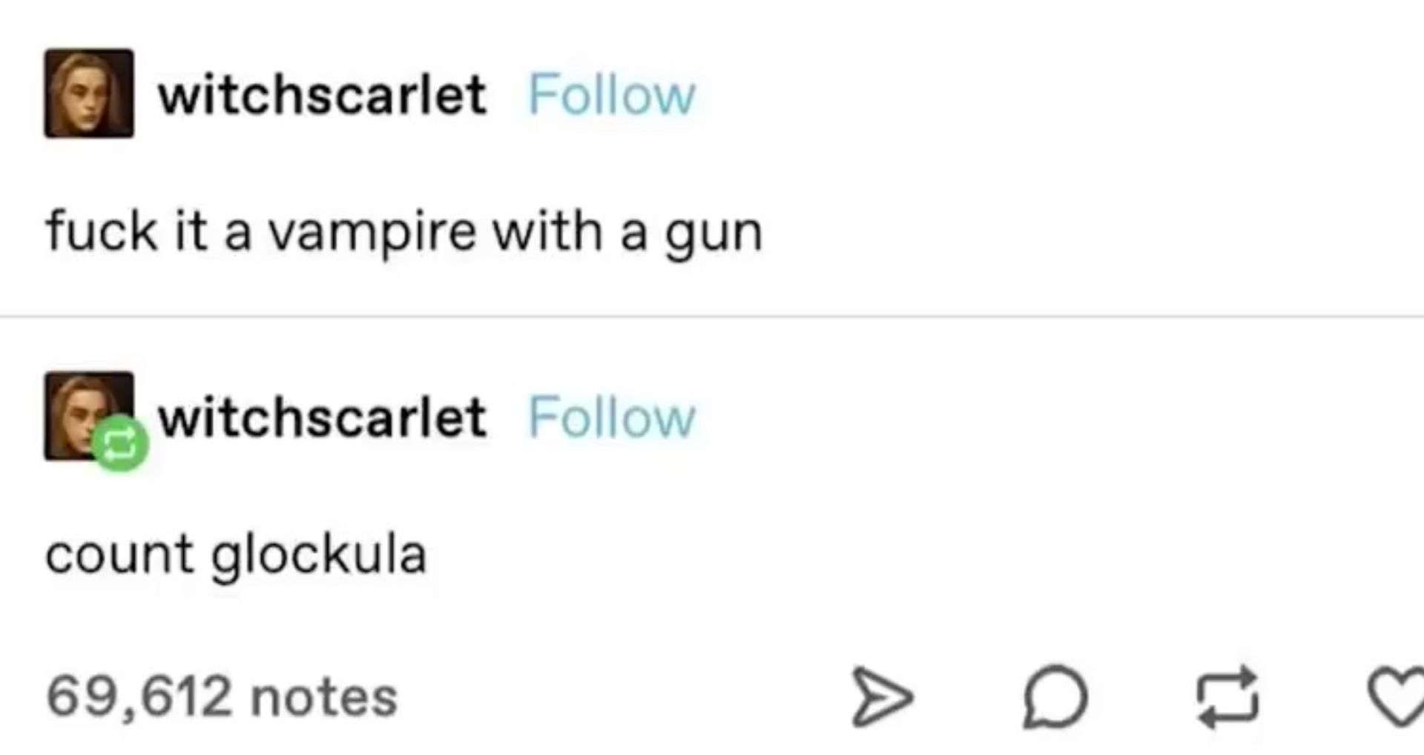Open the top witchscarlet avatar image
Viewport: 1424px width, 755px height.
pos(89,93)
